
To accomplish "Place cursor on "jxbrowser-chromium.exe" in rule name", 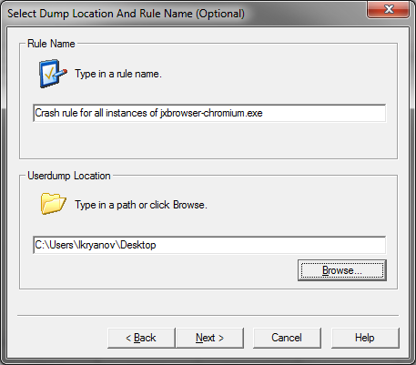I will [x=211, y=113].
